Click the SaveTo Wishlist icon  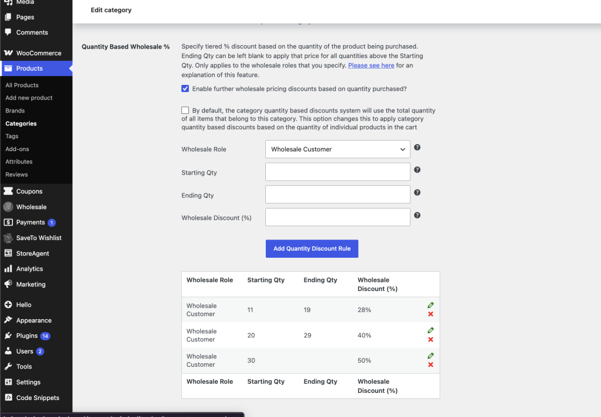tap(8, 238)
